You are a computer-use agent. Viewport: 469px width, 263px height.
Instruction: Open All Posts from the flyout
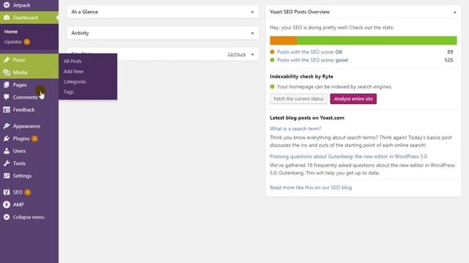click(73, 61)
